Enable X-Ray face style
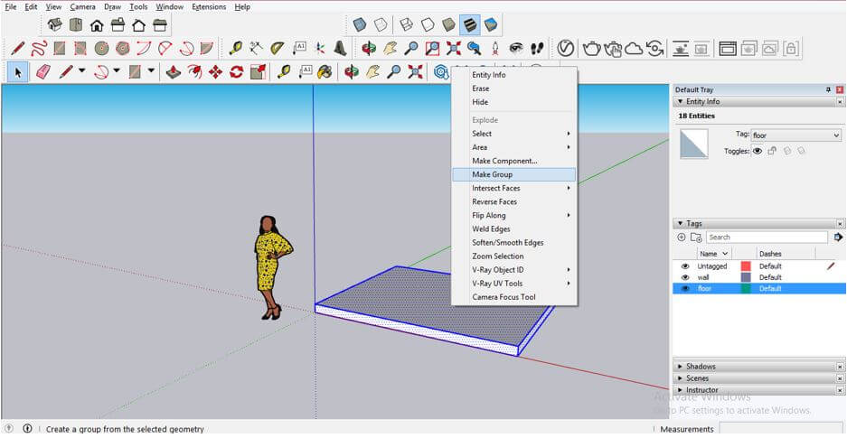The width and height of the screenshot is (847, 438). (x=360, y=24)
